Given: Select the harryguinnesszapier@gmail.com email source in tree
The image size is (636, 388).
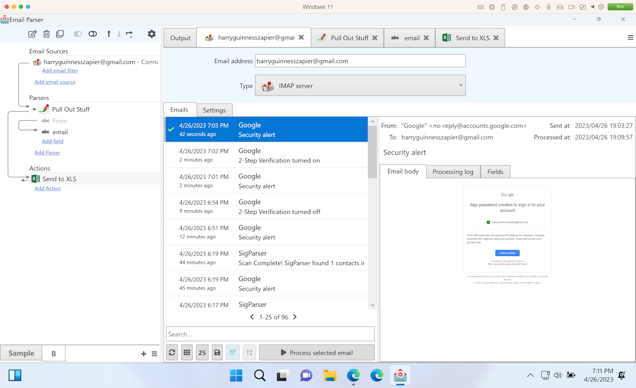Looking at the screenshot, I should click(x=96, y=62).
